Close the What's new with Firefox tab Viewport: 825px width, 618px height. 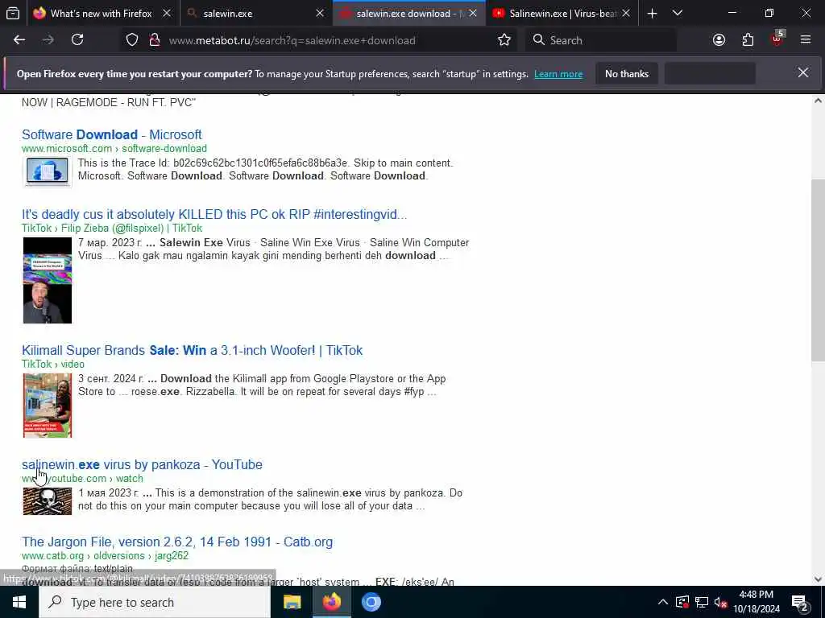pyautogui.click(x=167, y=13)
